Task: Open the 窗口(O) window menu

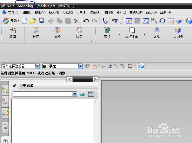Action: click(x=151, y=12)
